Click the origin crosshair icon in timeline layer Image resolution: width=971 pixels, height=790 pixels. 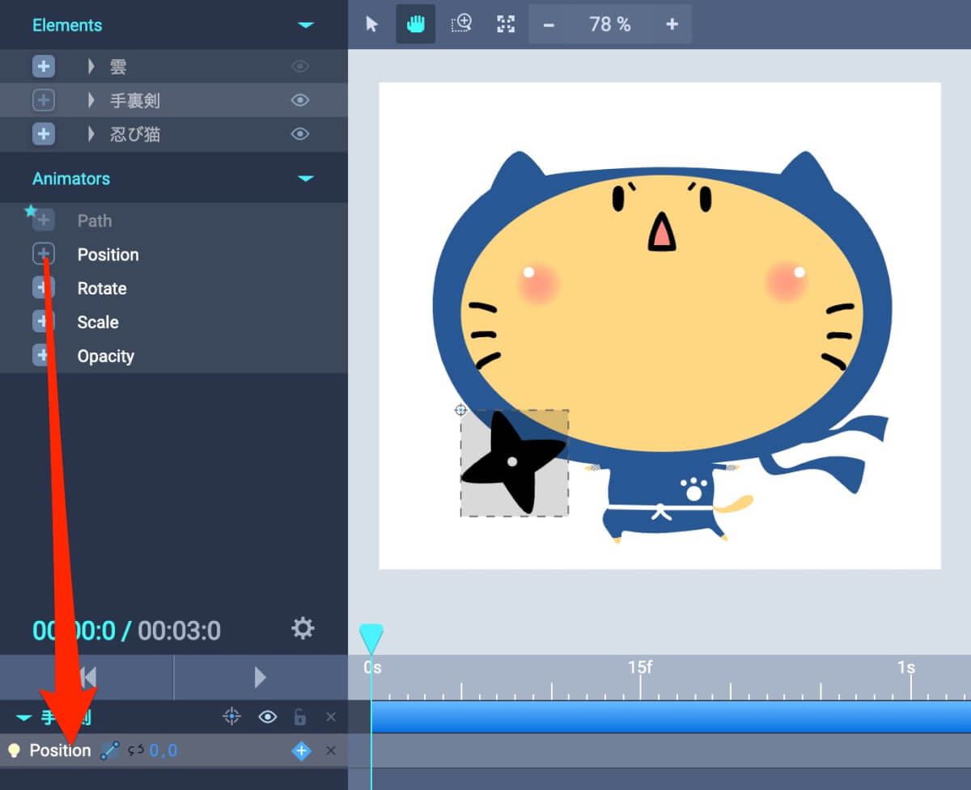(232, 716)
